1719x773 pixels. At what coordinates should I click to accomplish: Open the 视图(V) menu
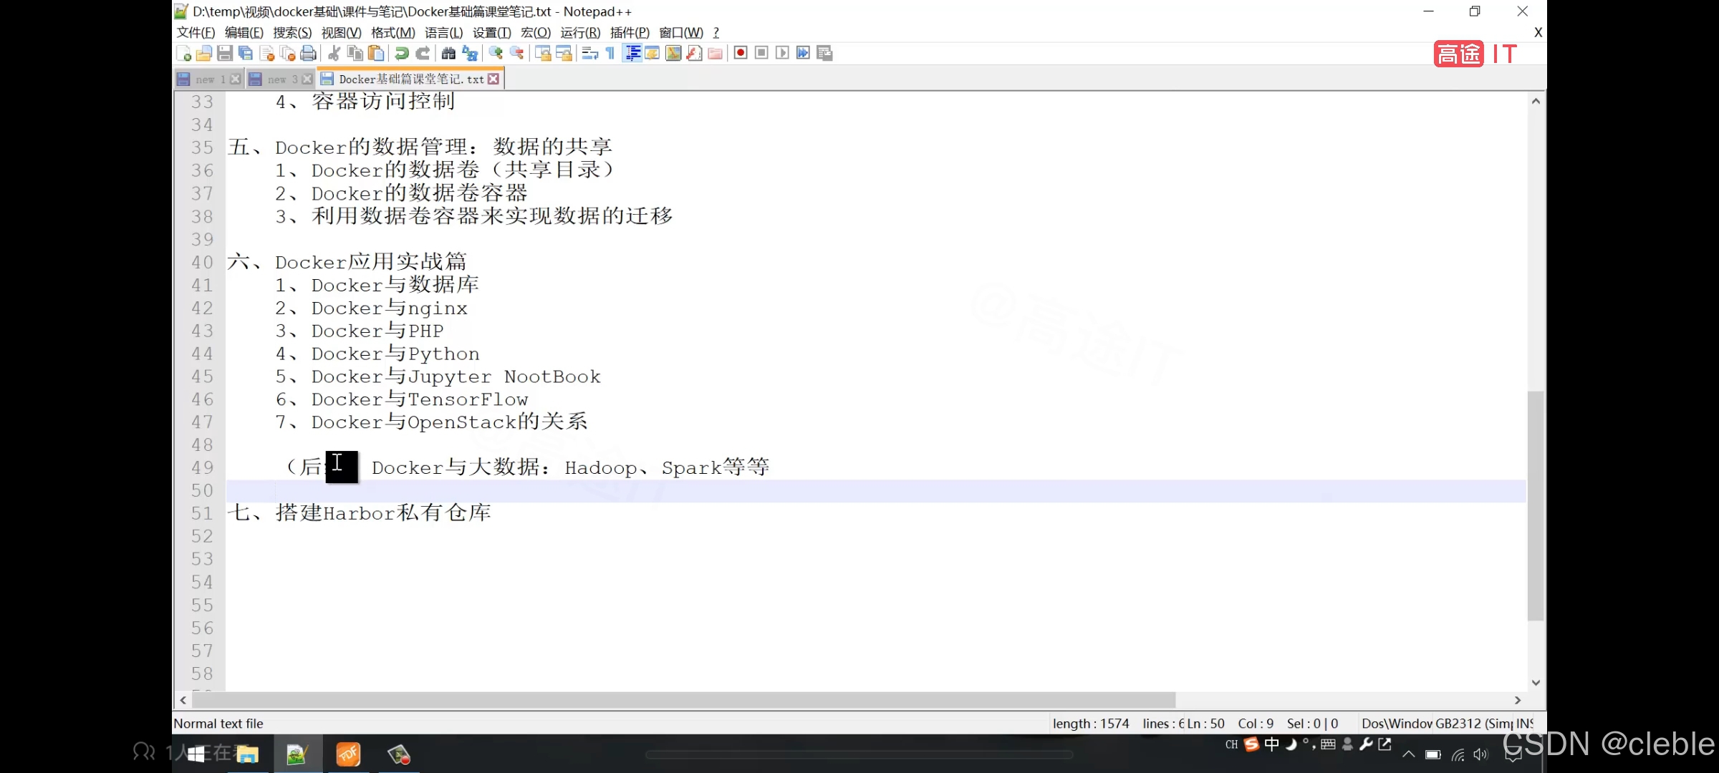[x=341, y=33]
